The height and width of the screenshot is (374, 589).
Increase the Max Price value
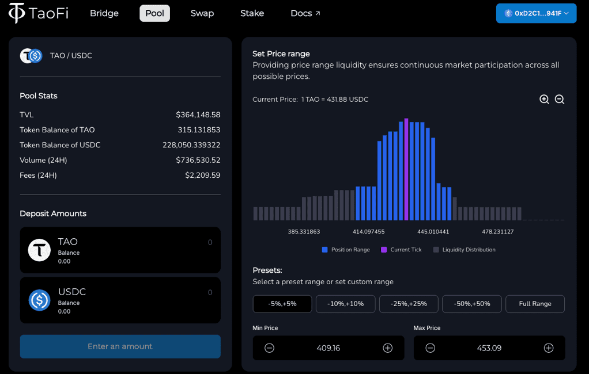point(549,348)
